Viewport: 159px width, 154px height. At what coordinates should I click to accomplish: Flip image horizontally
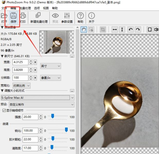tap(115, 30)
